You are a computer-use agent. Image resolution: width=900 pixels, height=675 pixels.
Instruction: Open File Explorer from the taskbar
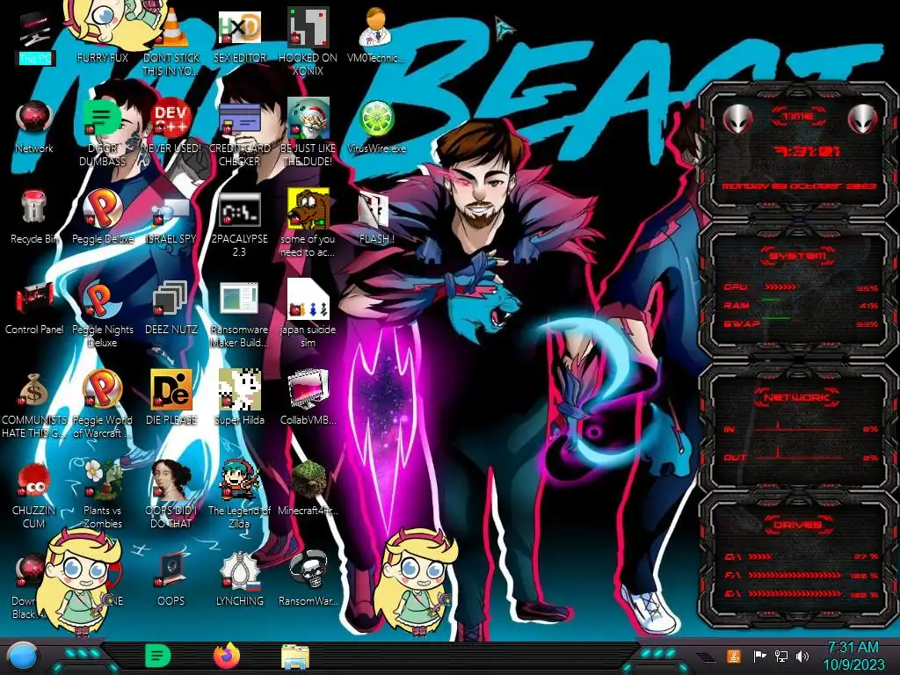(x=295, y=657)
